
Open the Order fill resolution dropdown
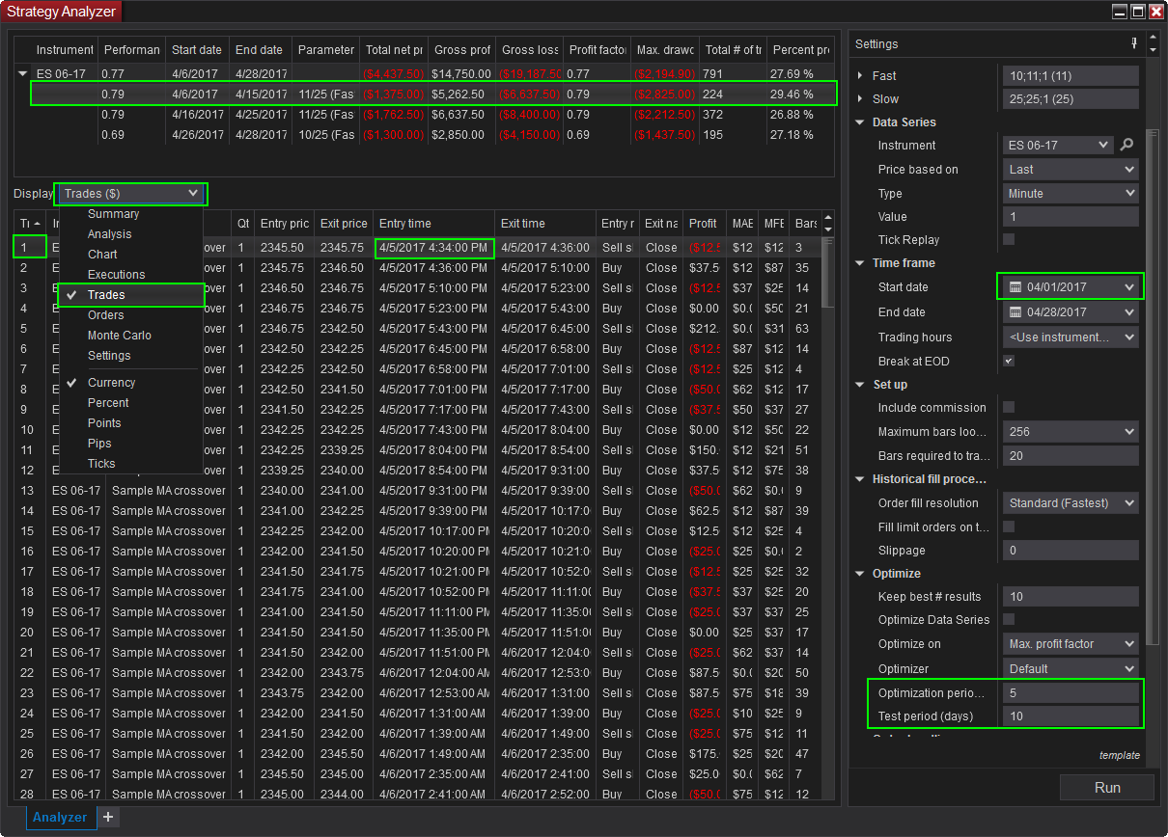tap(1071, 503)
